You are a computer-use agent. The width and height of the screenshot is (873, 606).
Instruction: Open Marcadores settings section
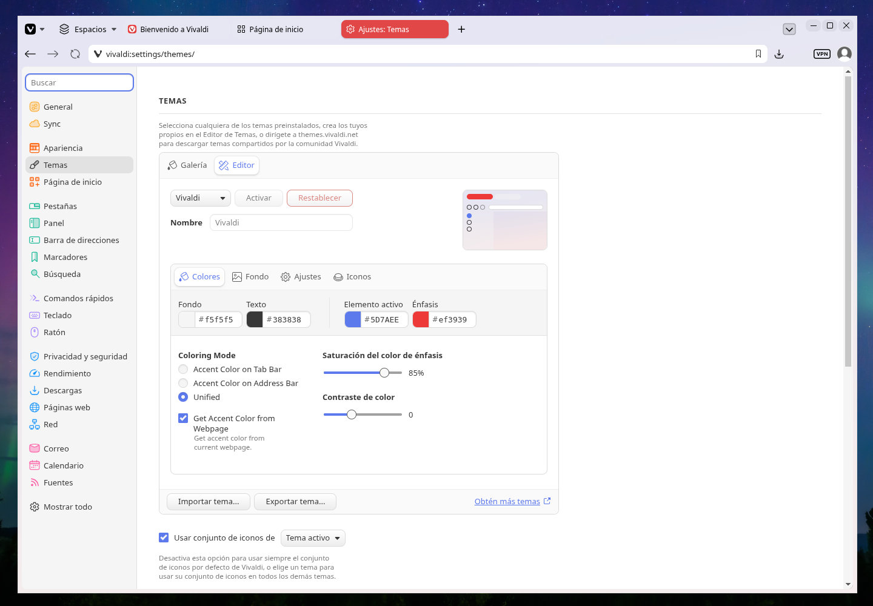coord(79,257)
